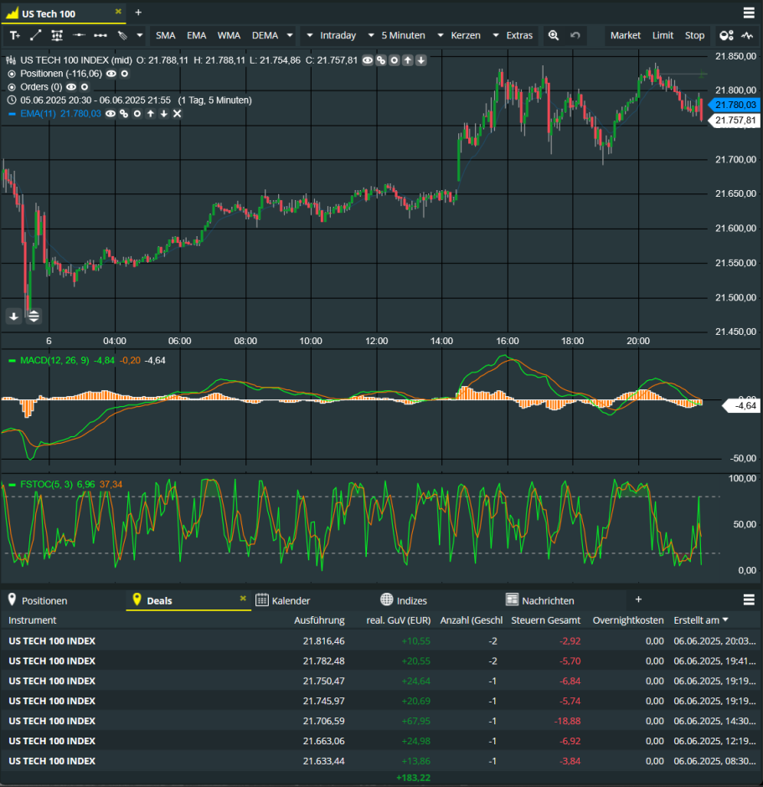
Task: Select the text annotation T+ tool
Action: click(x=14, y=36)
